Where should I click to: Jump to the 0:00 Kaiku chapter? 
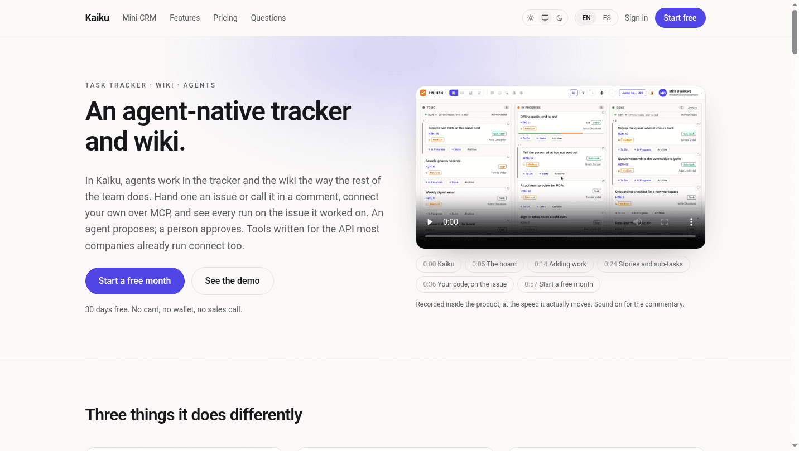tap(439, 264)
